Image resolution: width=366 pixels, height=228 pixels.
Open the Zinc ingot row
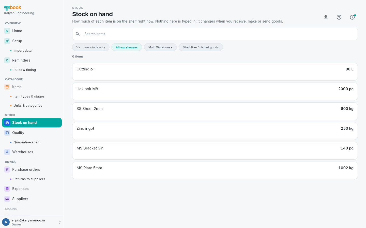click(215, 131)
